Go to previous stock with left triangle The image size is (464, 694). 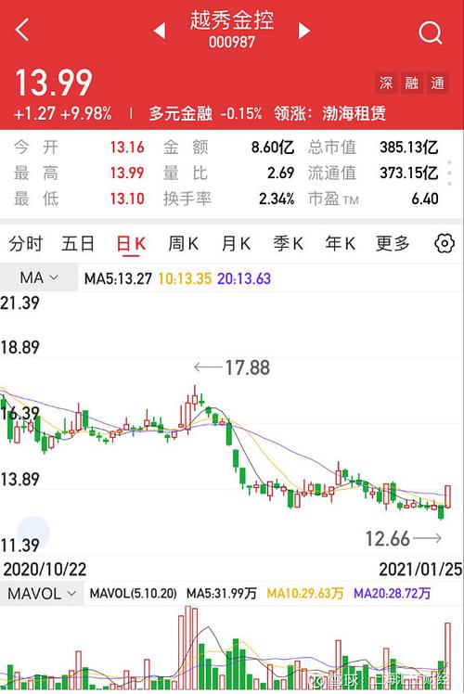pos(160,31)
